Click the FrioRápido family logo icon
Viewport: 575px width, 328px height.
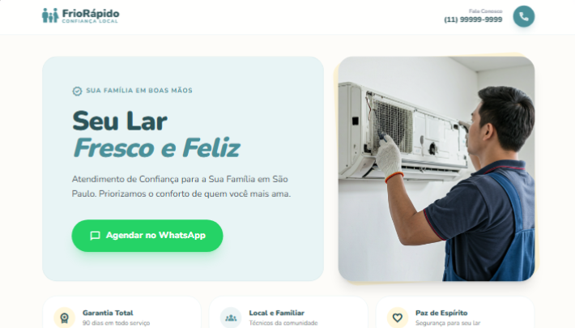[x=50, y=15]
